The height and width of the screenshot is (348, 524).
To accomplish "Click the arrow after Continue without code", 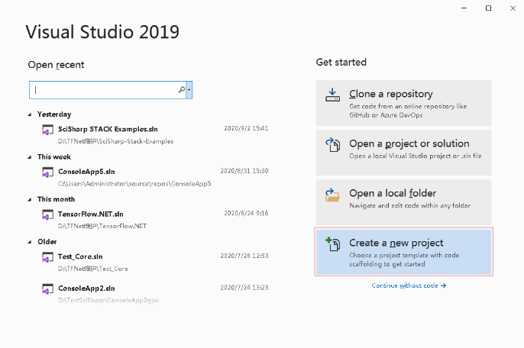I will pyautogui.click(x=443, y=285).
